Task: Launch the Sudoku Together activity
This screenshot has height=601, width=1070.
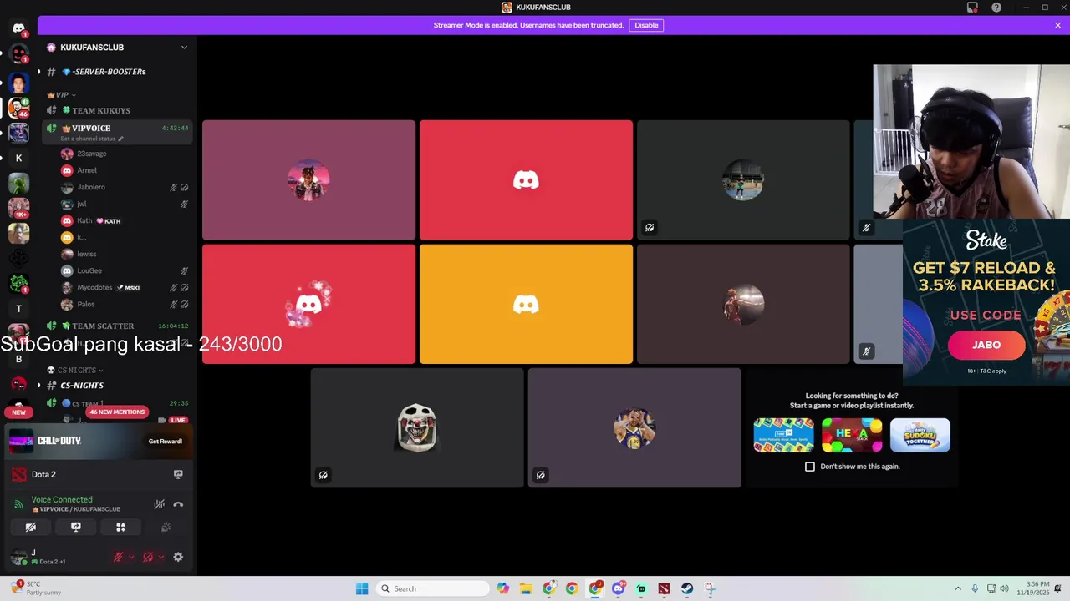Action: click(920, 435)
